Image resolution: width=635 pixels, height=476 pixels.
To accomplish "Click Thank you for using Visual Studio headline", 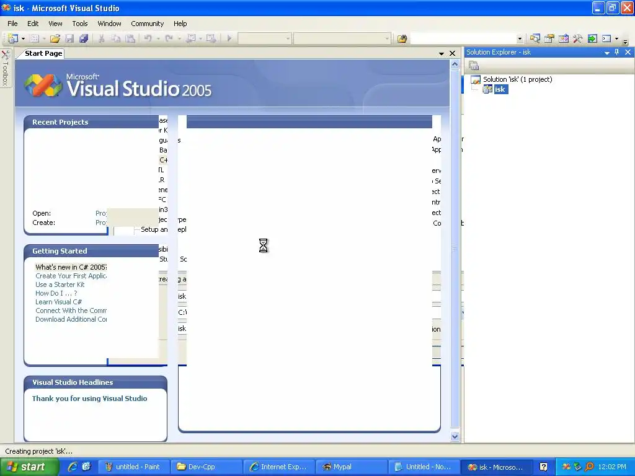I will [89, 399].
